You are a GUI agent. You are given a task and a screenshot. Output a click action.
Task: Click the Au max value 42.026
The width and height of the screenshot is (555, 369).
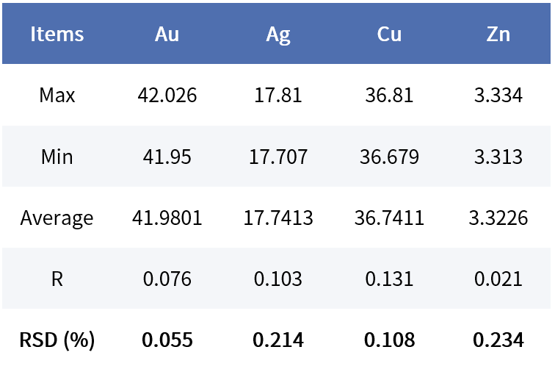tap(167, 96)
